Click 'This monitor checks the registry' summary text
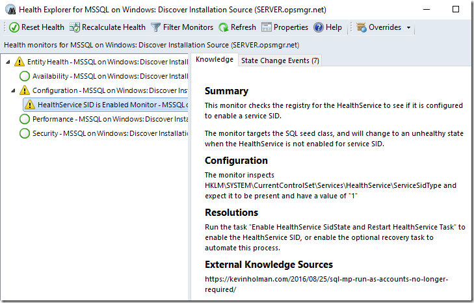 click(334, 111)
